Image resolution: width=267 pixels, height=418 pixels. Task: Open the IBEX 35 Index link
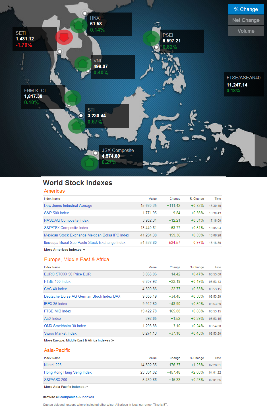pyautogui.click(x=55, y=304)
